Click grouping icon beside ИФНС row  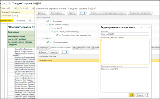coord(55,28)
